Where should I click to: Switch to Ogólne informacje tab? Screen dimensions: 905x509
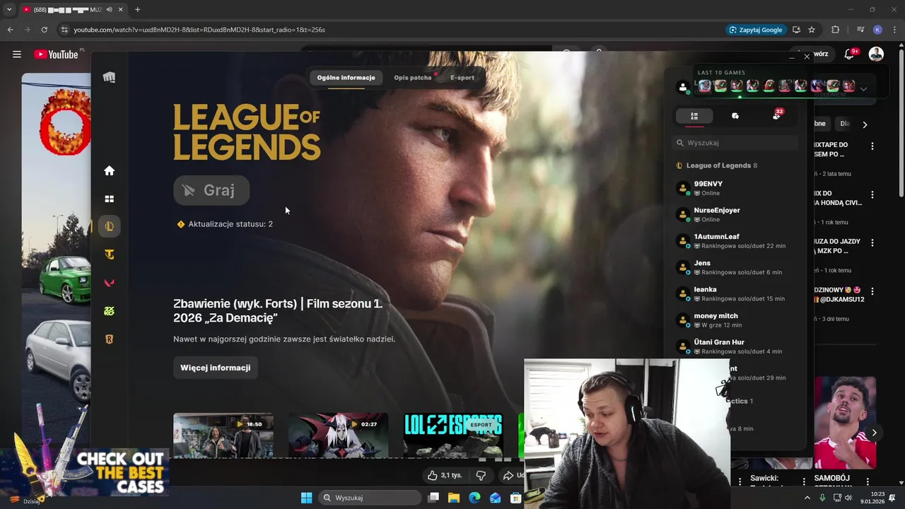346,77
